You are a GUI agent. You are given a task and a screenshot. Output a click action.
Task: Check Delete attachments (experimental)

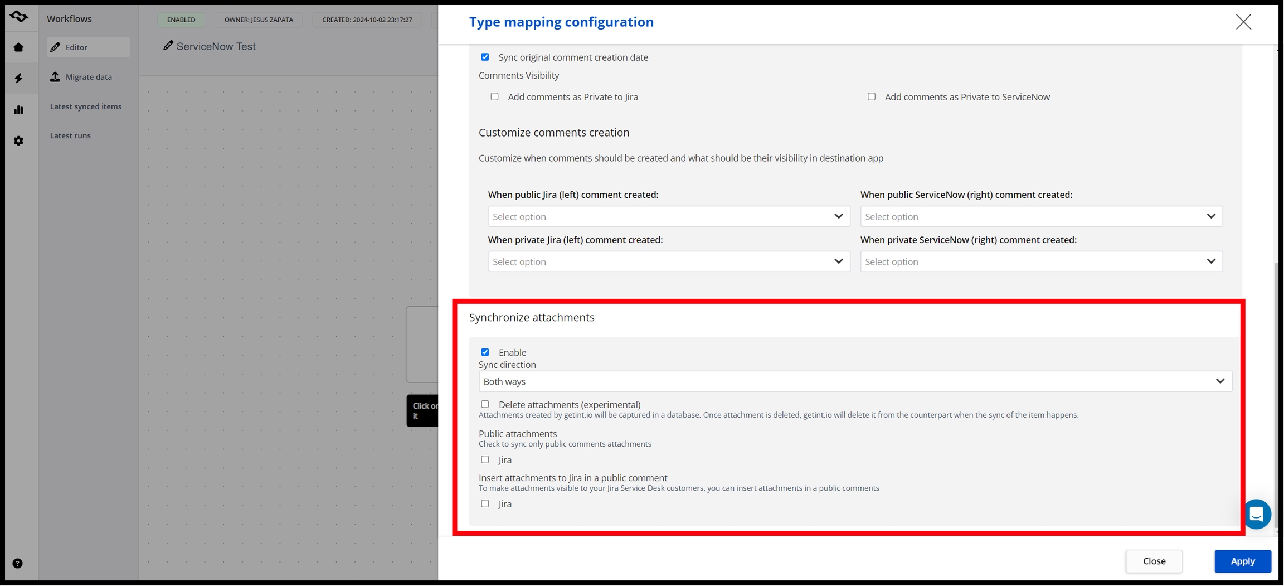tap(485, 404)
